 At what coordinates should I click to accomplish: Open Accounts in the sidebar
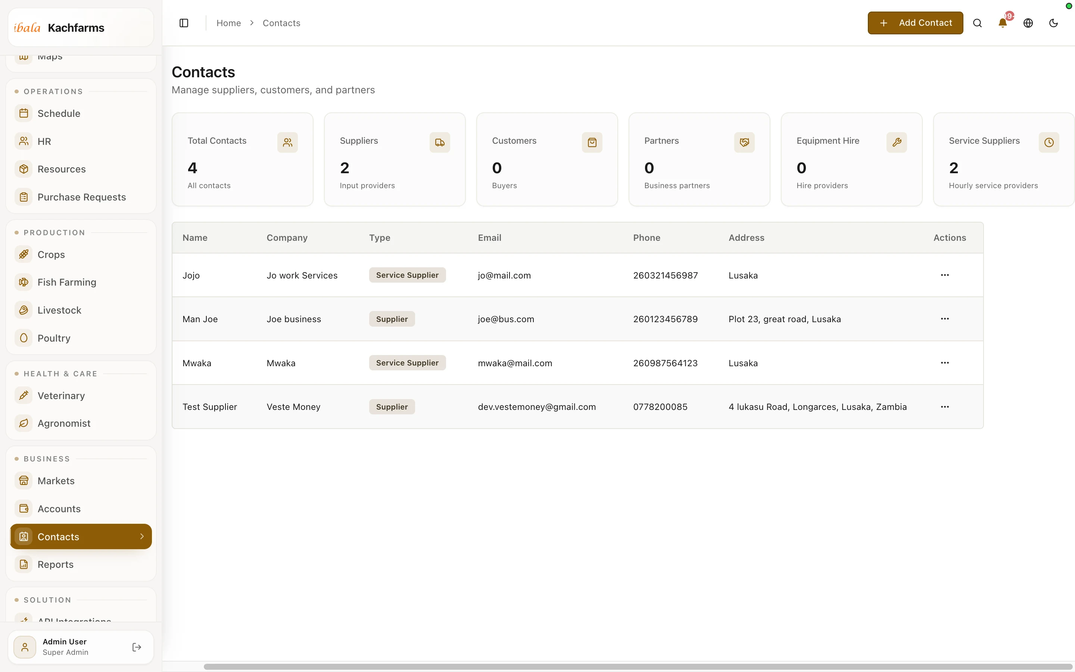[x=81, y=509]
